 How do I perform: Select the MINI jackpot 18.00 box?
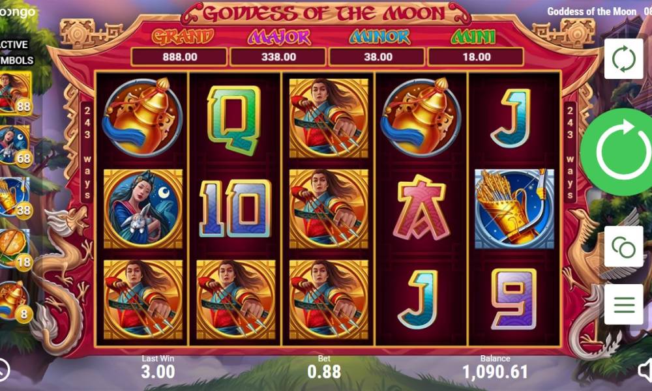(x=476, y=57)
